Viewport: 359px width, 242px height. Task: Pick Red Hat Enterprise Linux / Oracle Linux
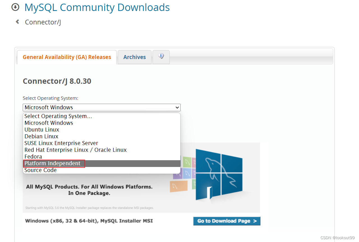(x=102, y=150)
